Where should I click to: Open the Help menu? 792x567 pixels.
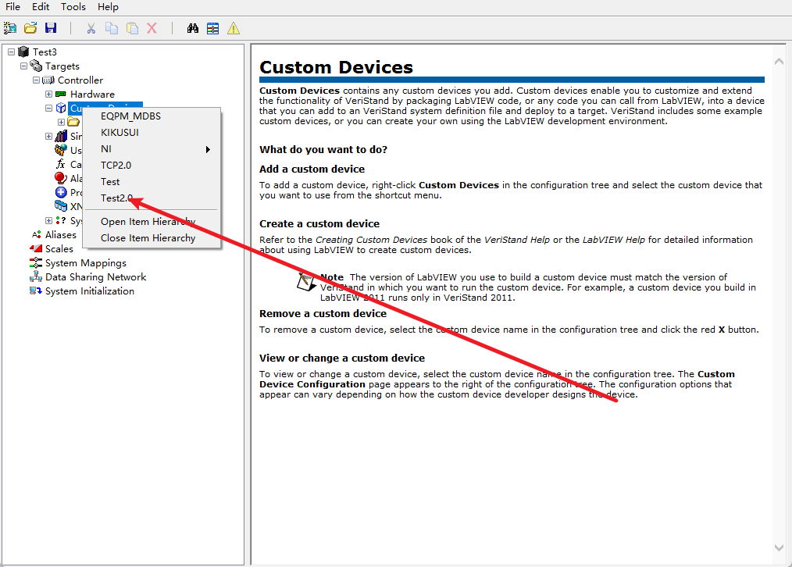tap(108, 7)
